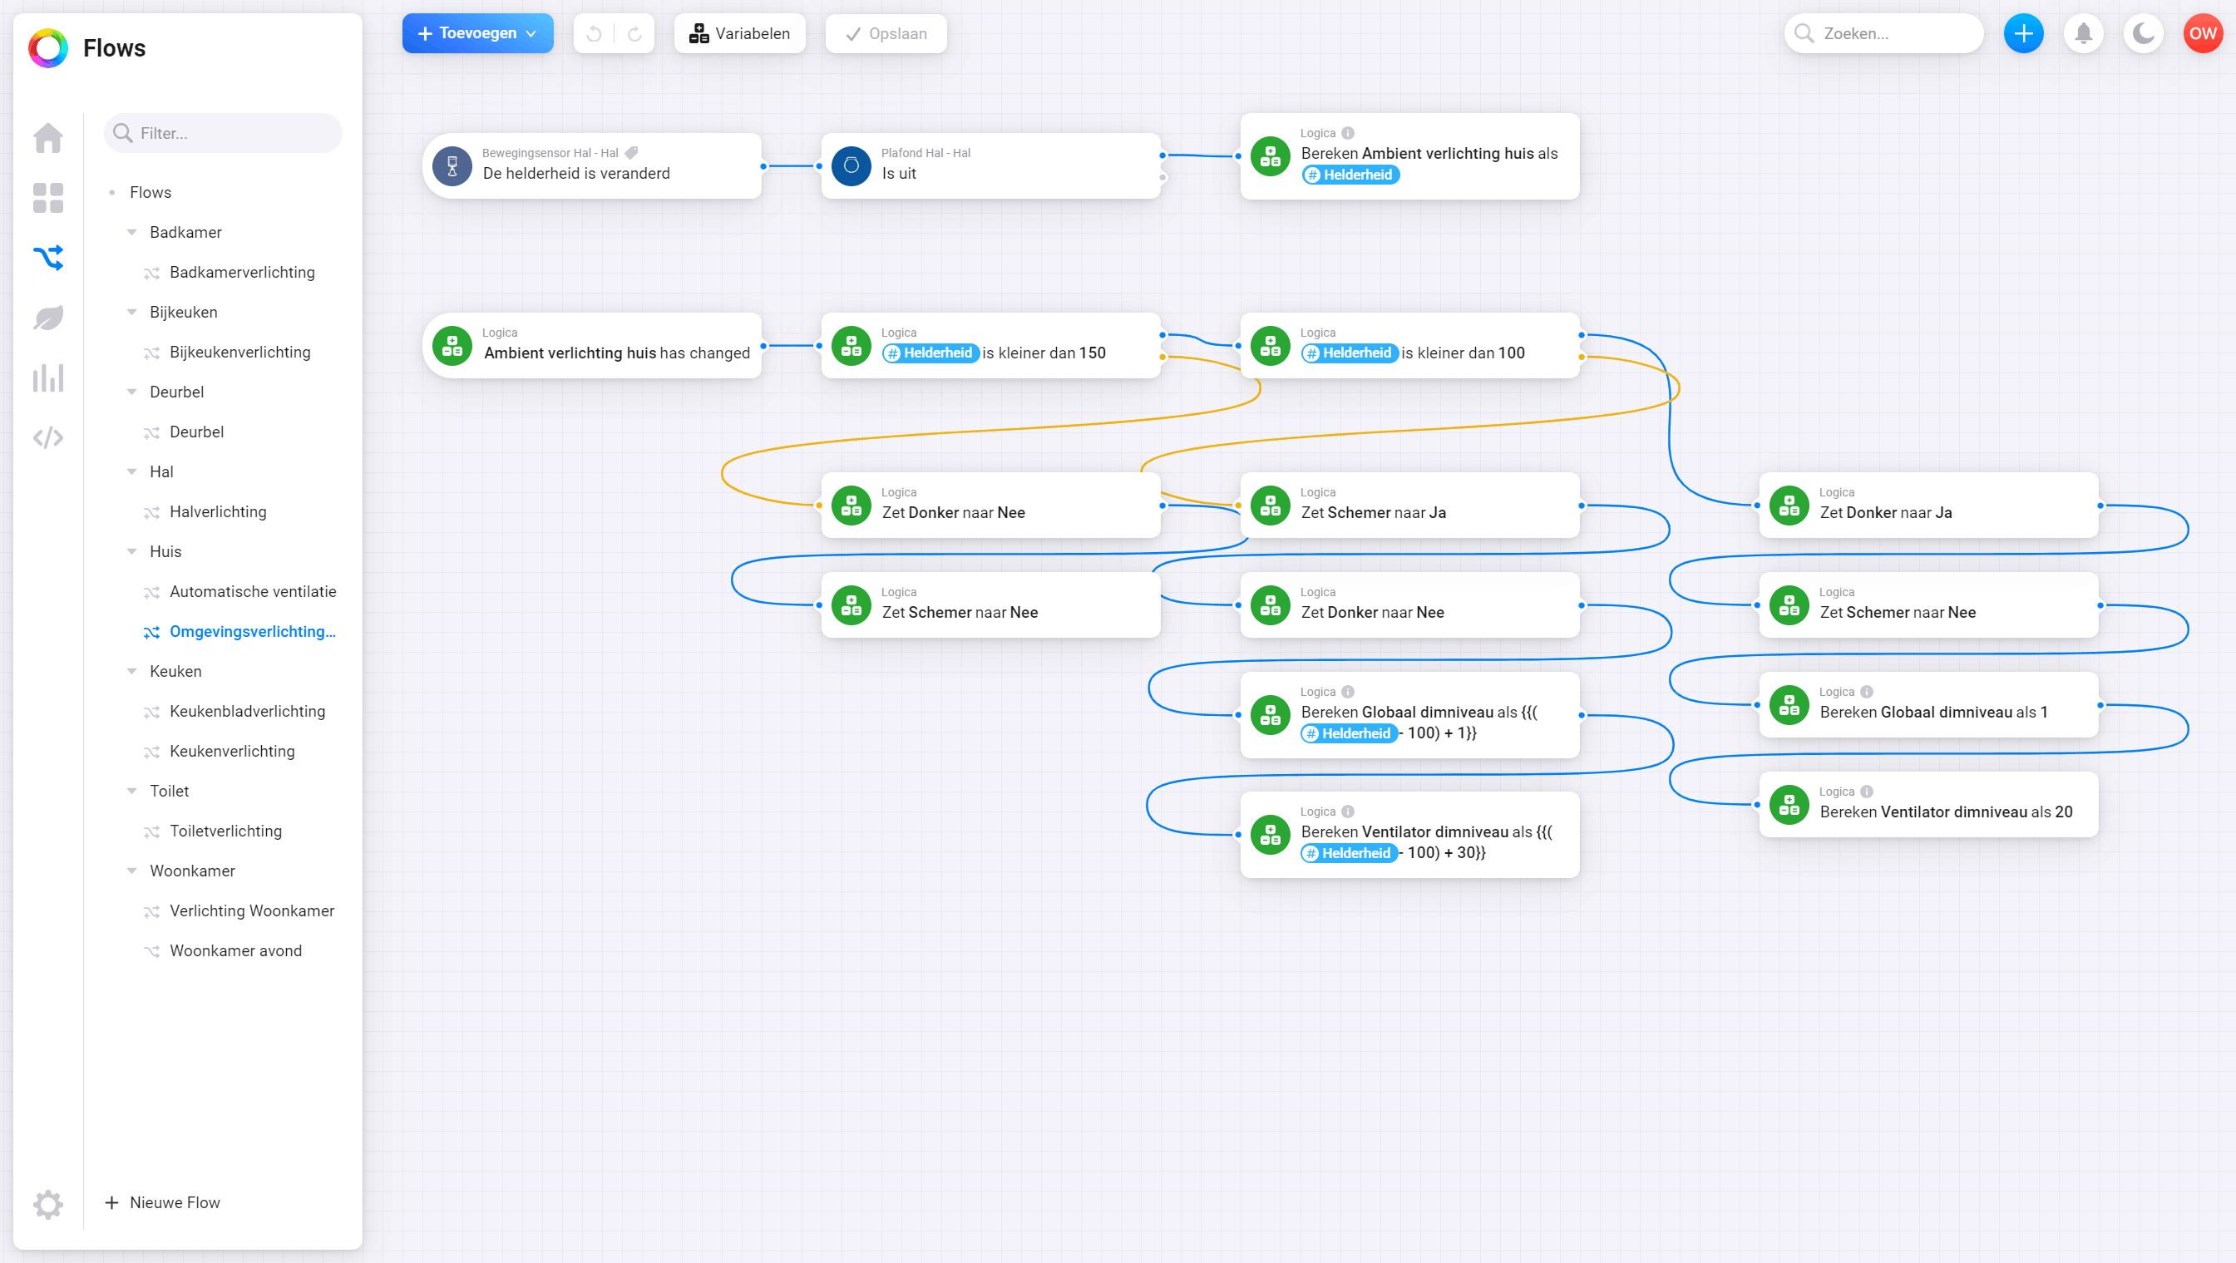This screenshot has width=2236, height=1263.
Task: Open the devices grid icon in sidebar
Action: pos(47,198)
